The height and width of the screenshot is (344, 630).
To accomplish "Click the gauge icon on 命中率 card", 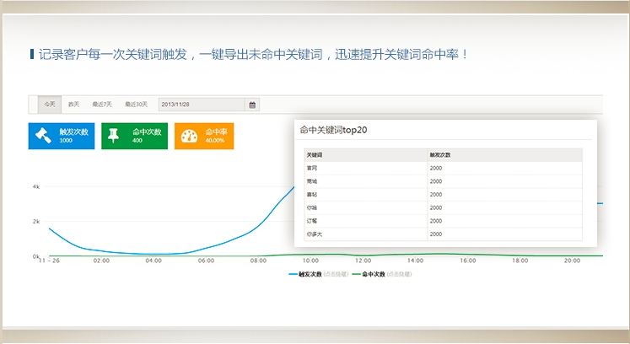I will click(188, 136).
